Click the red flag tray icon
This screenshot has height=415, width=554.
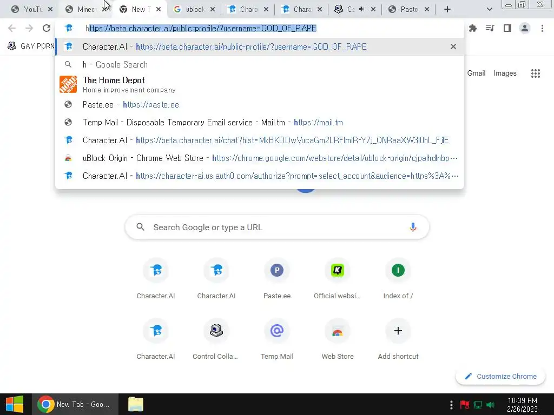465,404
